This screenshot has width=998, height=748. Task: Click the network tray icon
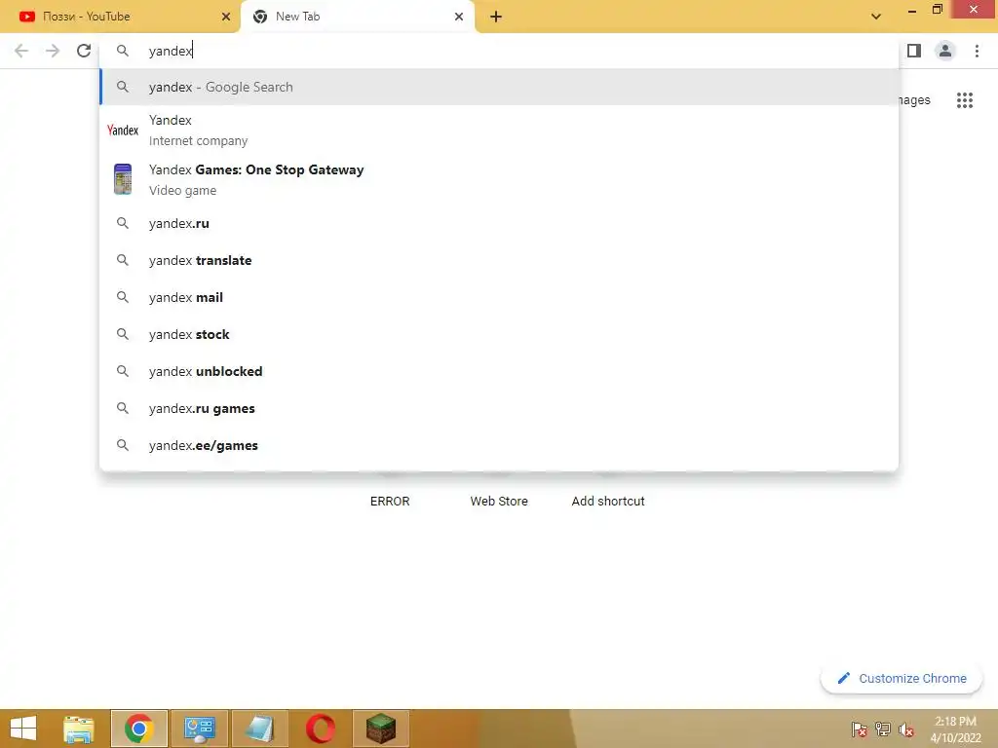tap(883, 729)
